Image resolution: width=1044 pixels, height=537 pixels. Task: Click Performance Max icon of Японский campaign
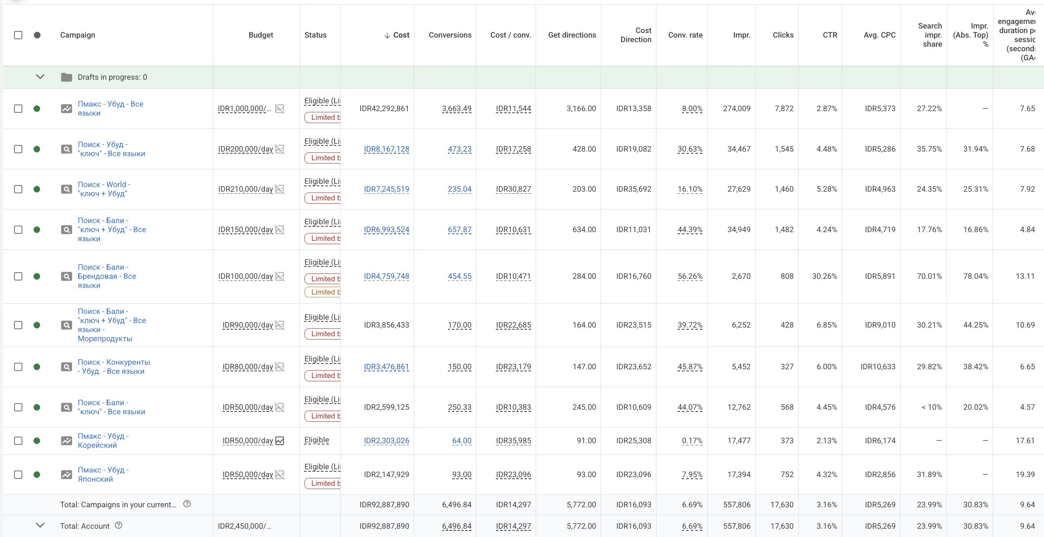click(67, 475)
